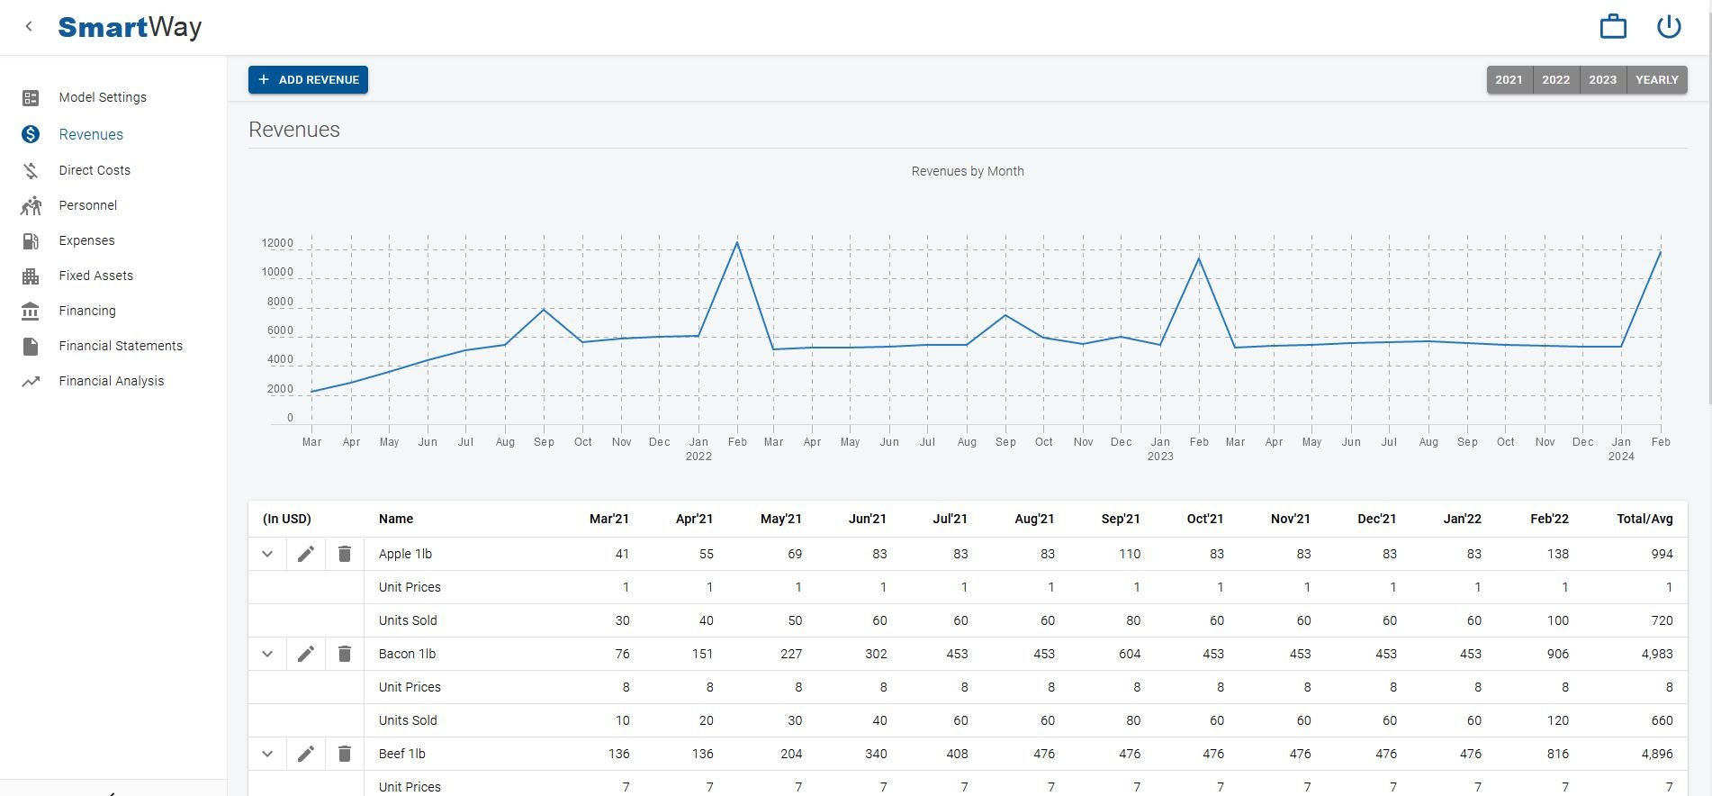1712x796 pixels.
Task: Click the Model Settings sidebar icon
Action: [x=31, y=97]
